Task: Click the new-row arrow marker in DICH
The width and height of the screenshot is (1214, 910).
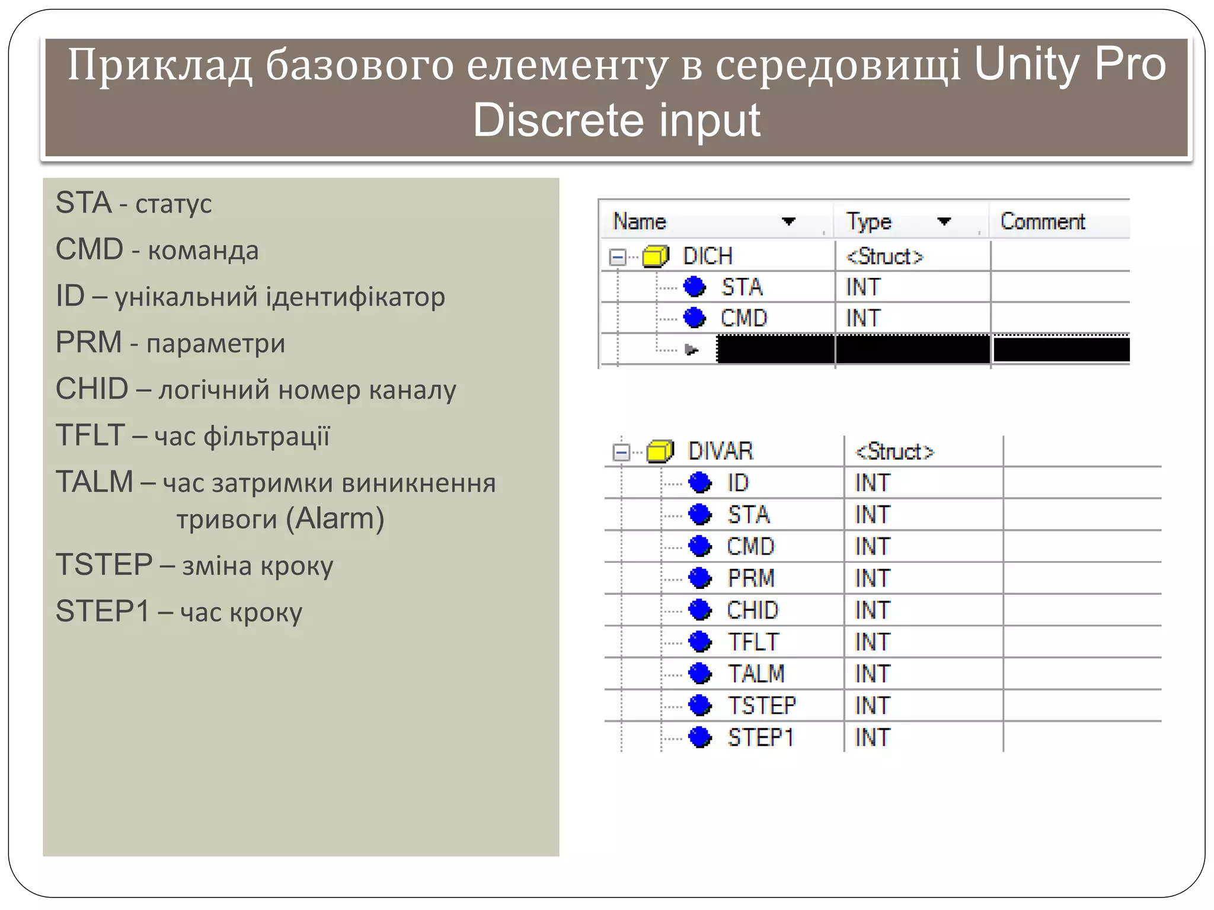Action: (x=691, y=350)
